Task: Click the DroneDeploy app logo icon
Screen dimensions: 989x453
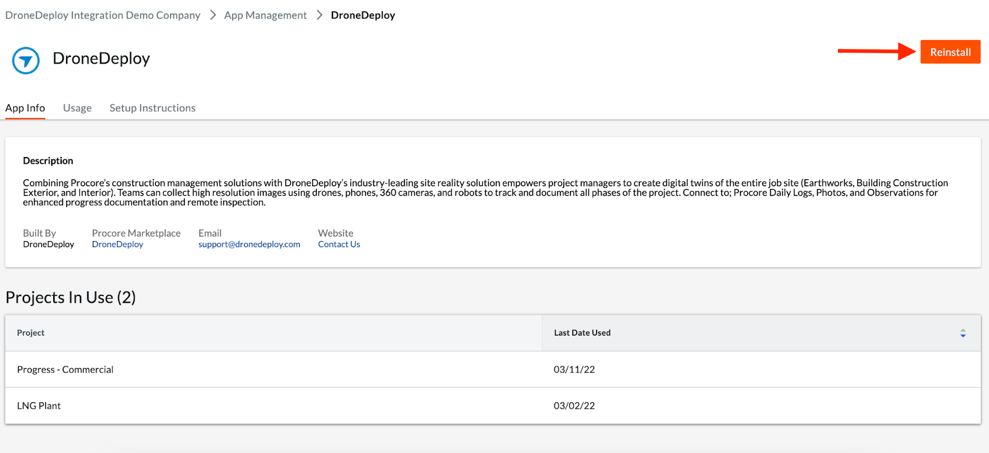Action: tap(26, 61)
